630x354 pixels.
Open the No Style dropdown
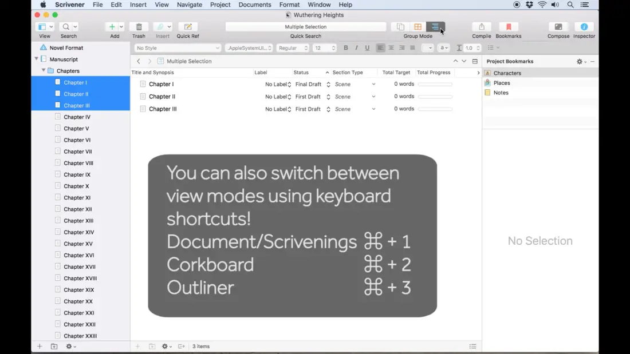coord(177,48)
